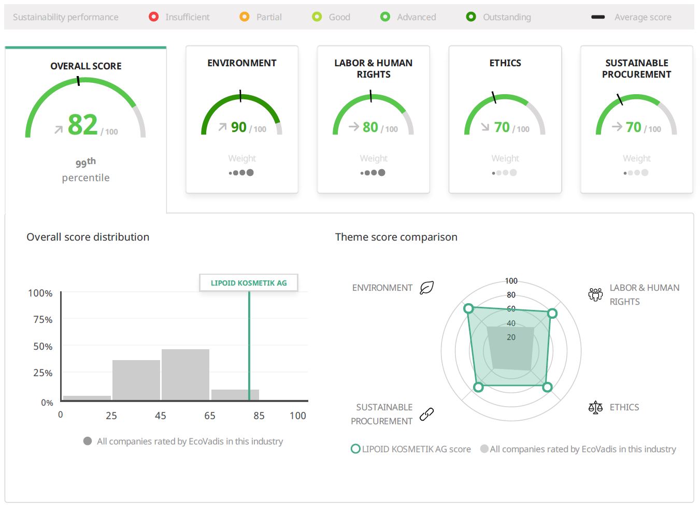Screen dimensions: 700x506
Task: Open the Ethics score card
Action: click(505, 120)
